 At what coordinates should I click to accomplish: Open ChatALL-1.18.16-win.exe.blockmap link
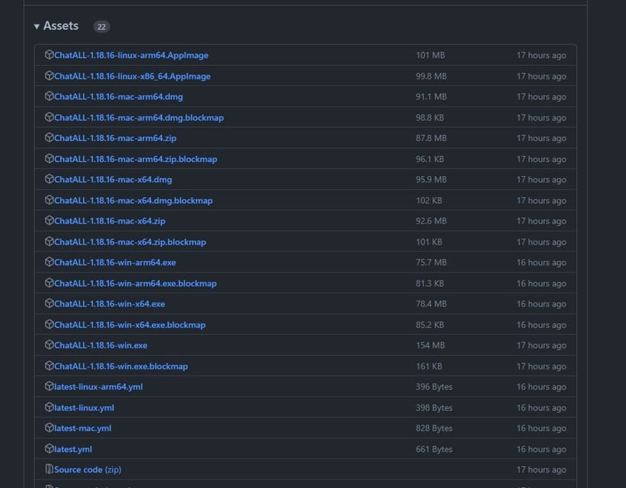pos(121,367)
